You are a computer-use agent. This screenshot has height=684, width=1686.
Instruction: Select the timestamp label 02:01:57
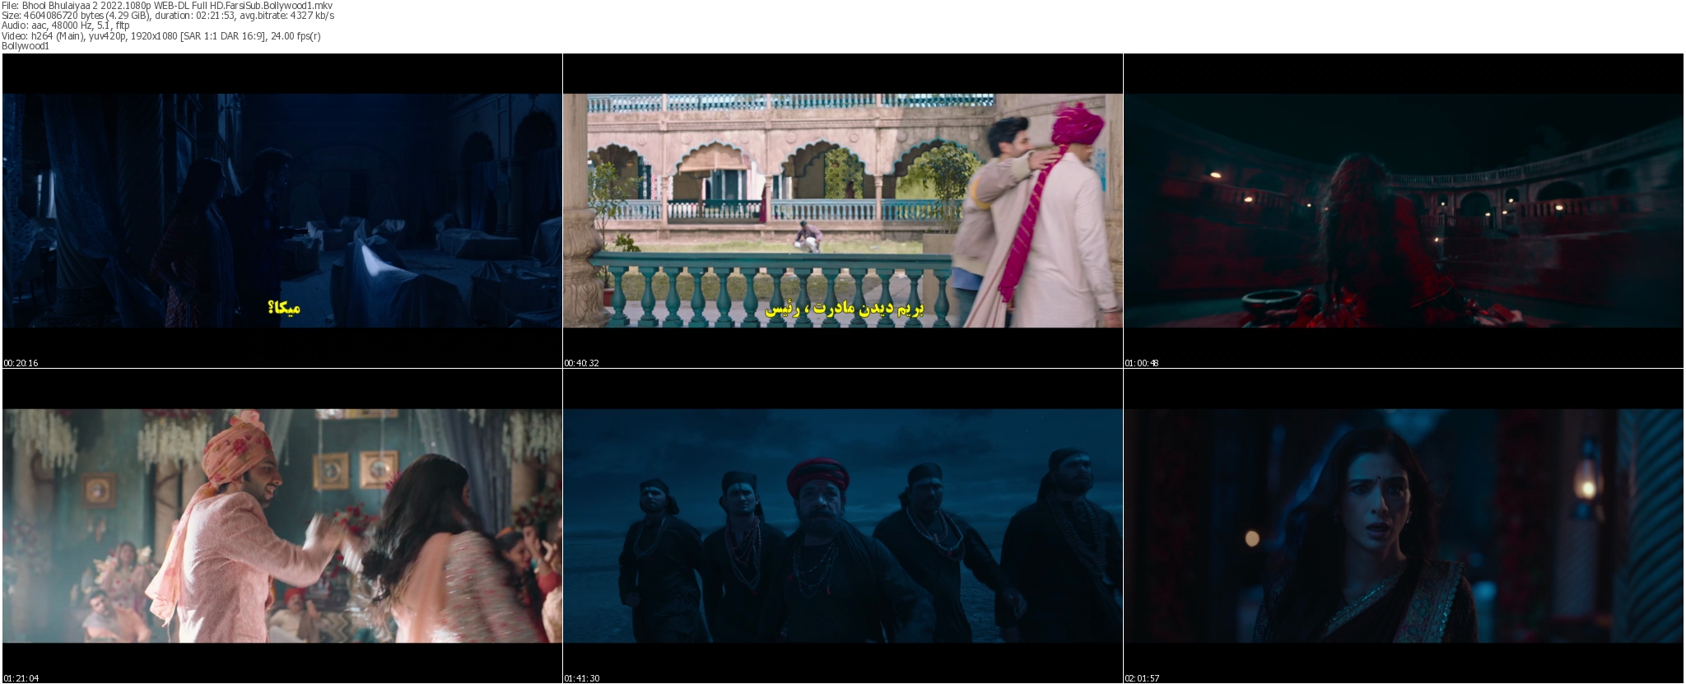[1143, 678]
